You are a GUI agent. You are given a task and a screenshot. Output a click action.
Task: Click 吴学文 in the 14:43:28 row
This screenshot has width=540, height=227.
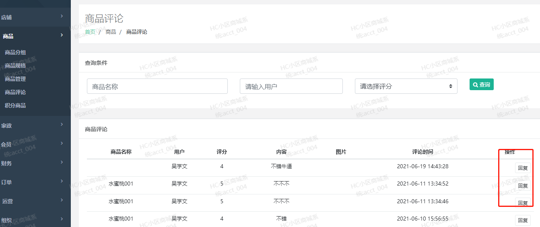coord(179,166)
